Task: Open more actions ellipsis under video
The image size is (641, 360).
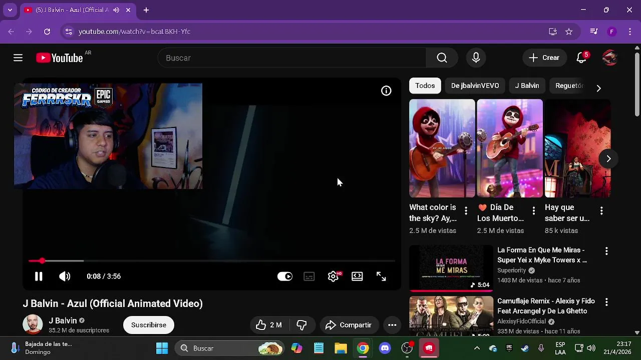Action: (392, 325)
